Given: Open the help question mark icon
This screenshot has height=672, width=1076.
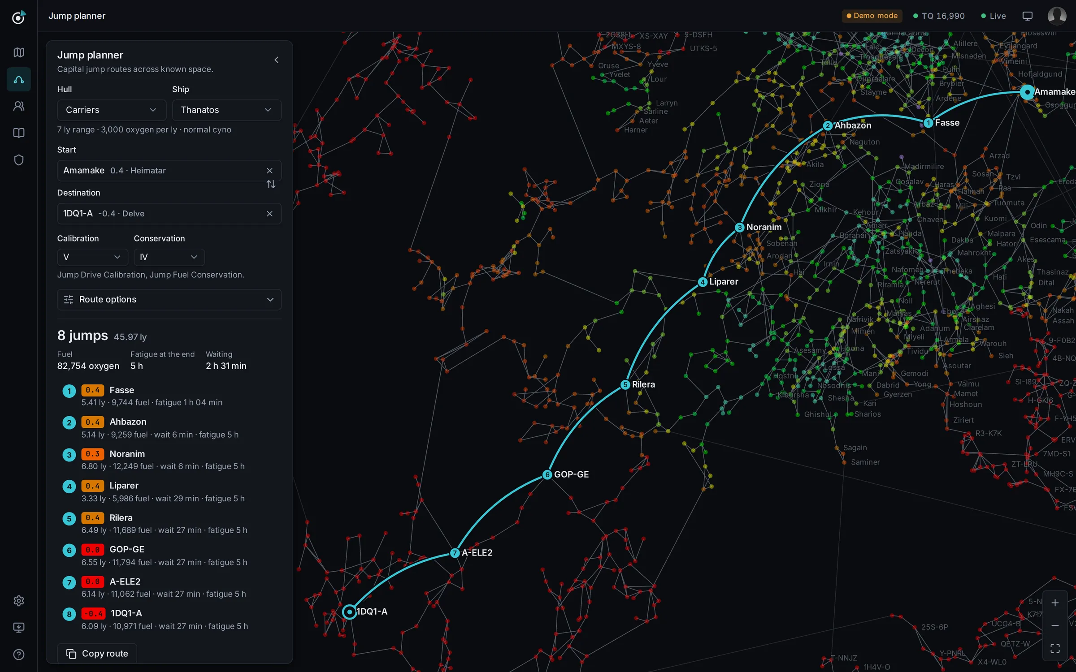Looking at the screenshot, I should click(x=18, y=655).
